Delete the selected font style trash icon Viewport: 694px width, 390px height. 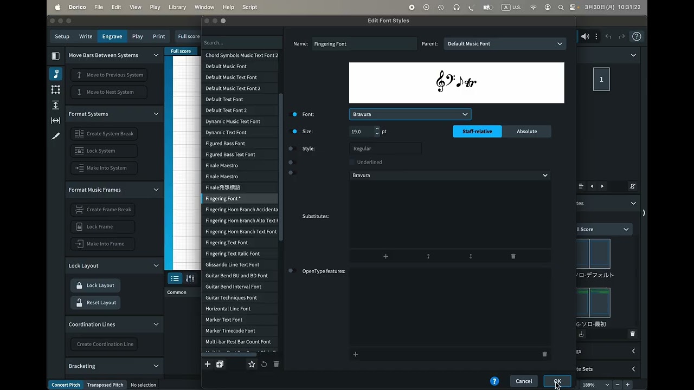point(276,364)
